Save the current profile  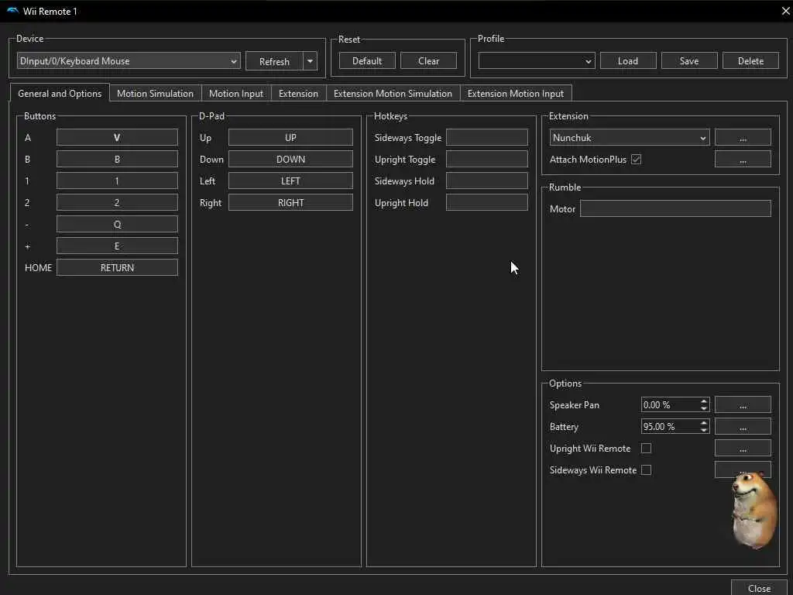tap(688, 60)
